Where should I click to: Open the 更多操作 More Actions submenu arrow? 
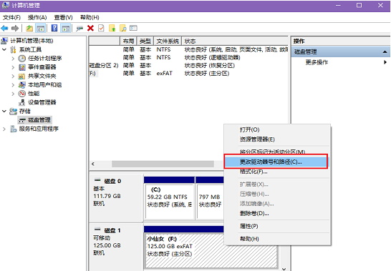pyautogui.click(x=385, y=62)
